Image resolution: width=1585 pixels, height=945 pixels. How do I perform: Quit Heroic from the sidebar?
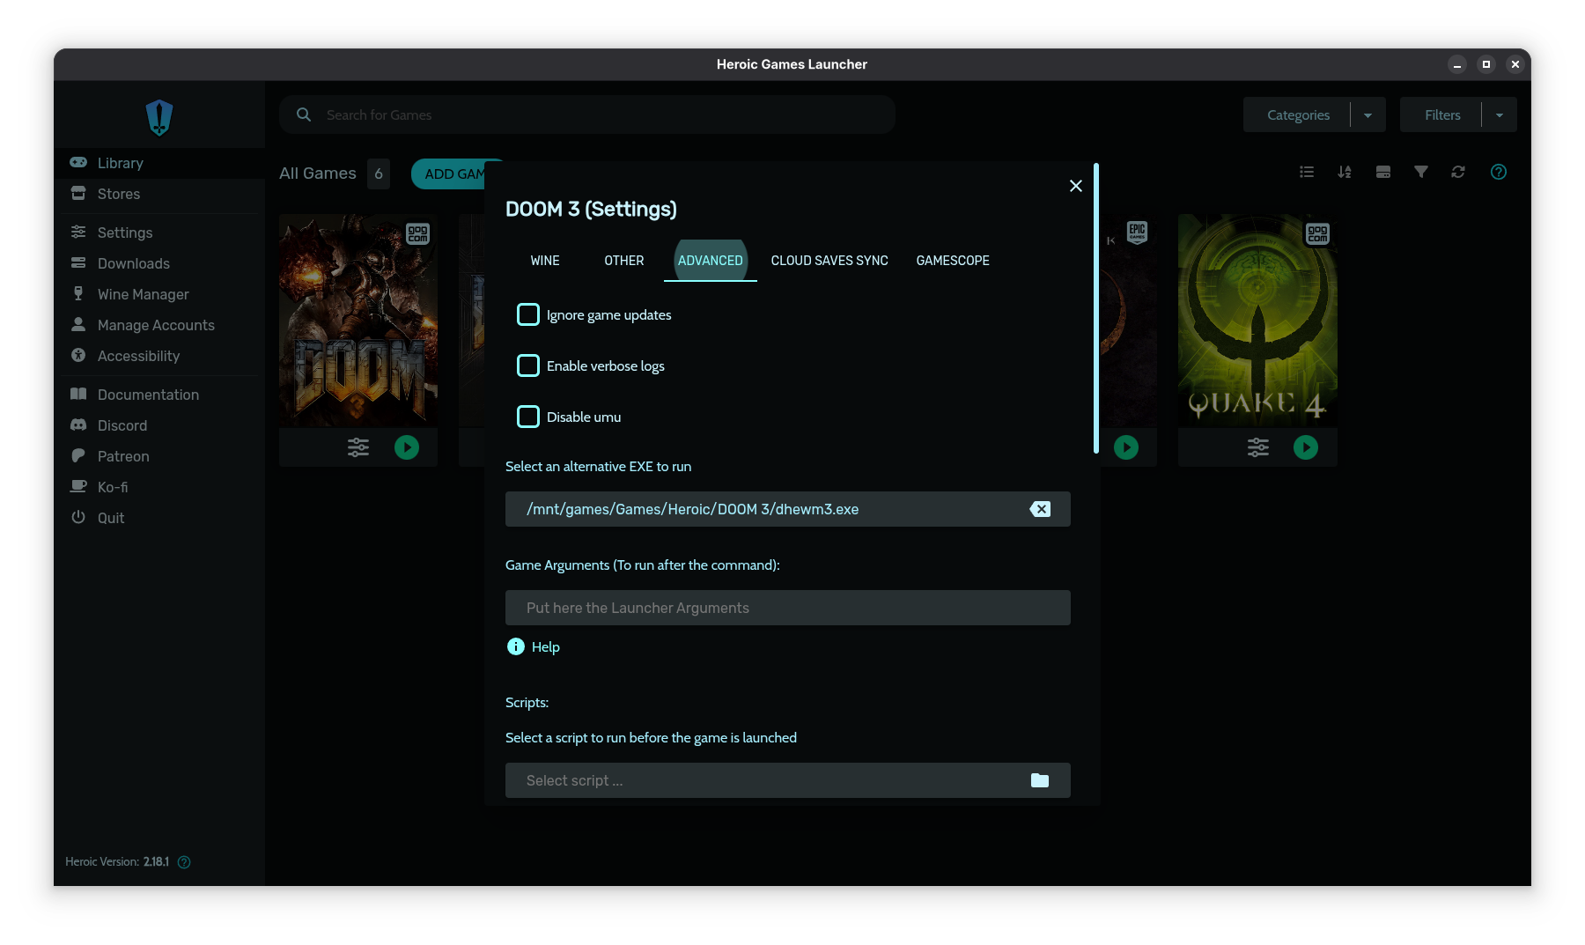159,518
